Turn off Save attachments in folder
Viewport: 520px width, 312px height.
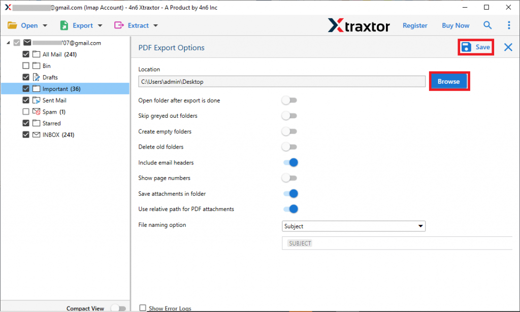pyautogui.click(x=290, y=193)
